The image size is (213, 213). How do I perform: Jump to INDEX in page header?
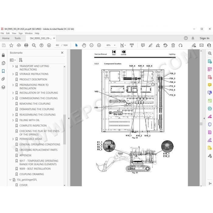pyautogui.click(x=114, y=52)
